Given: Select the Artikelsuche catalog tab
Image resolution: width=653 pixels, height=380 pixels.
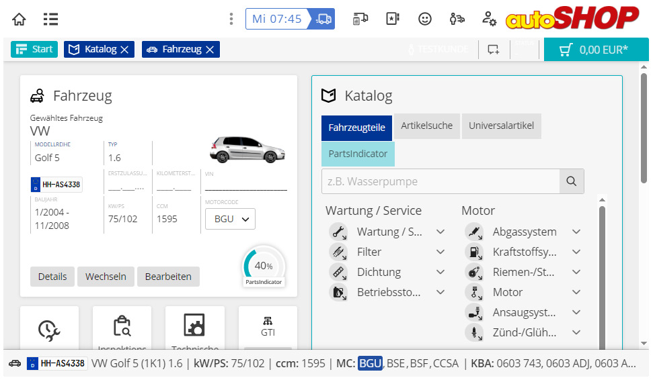Looking at the screenshot, I should pyautogui.click(x=427, y=126).
